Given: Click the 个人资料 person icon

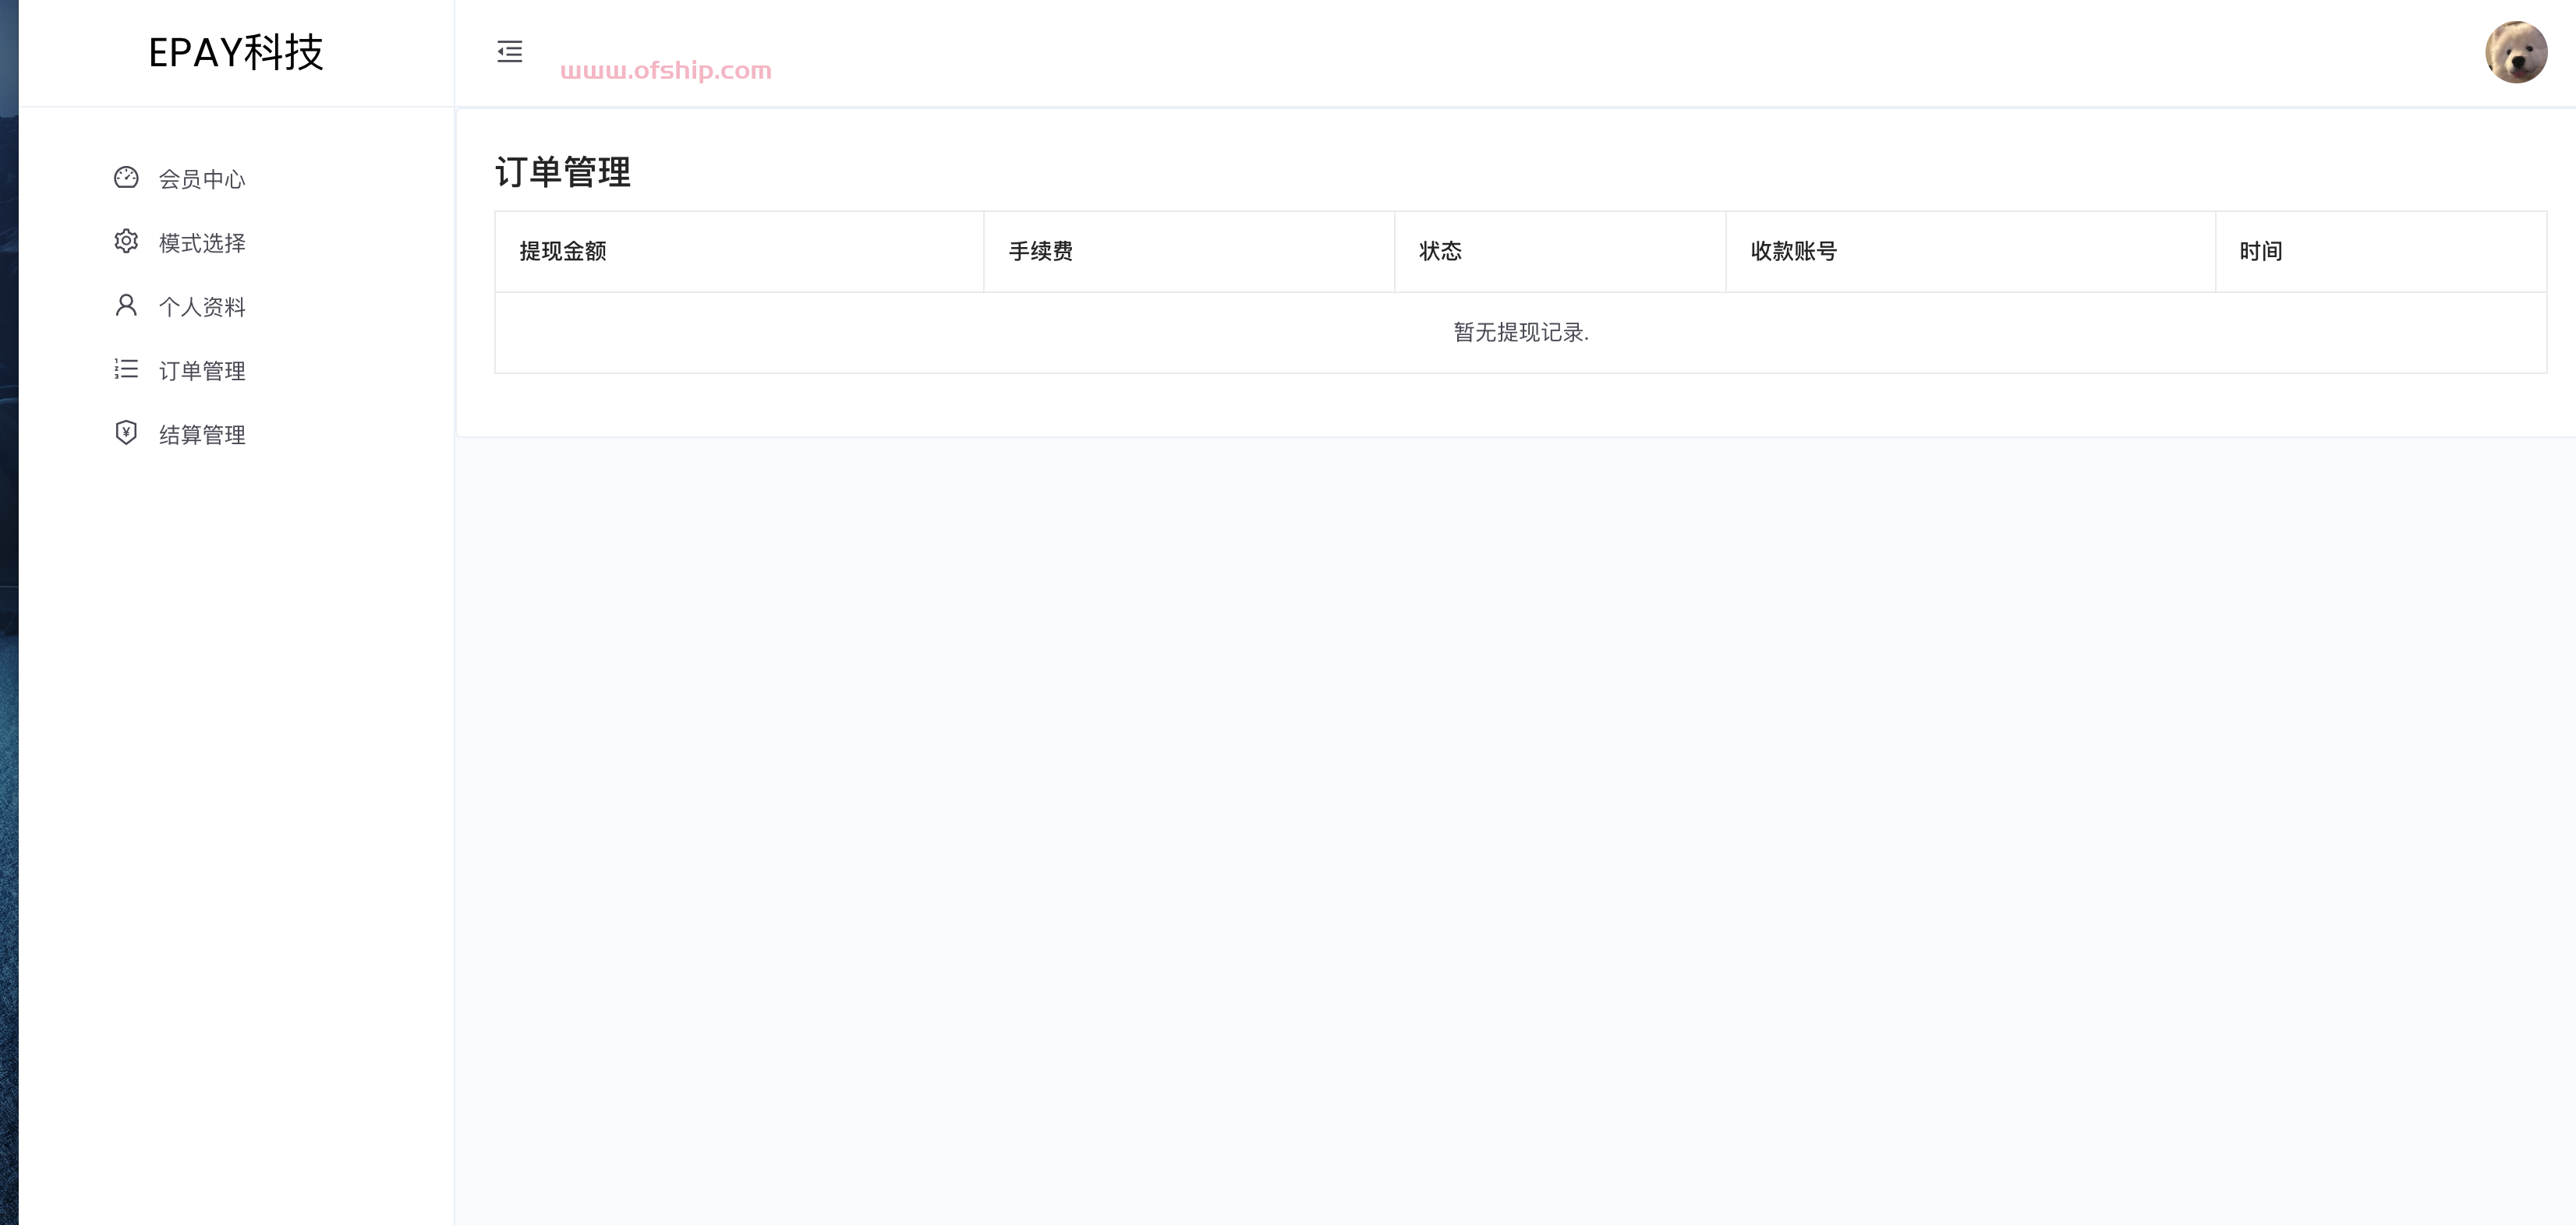Looking at the screenshot, I should [126, 305].
